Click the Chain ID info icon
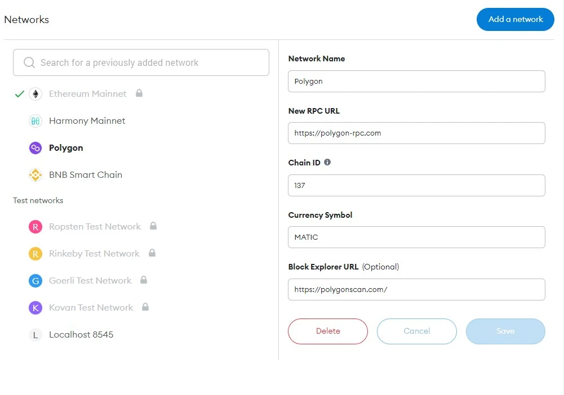Screen dimensions: 564x395 (327, 162)
